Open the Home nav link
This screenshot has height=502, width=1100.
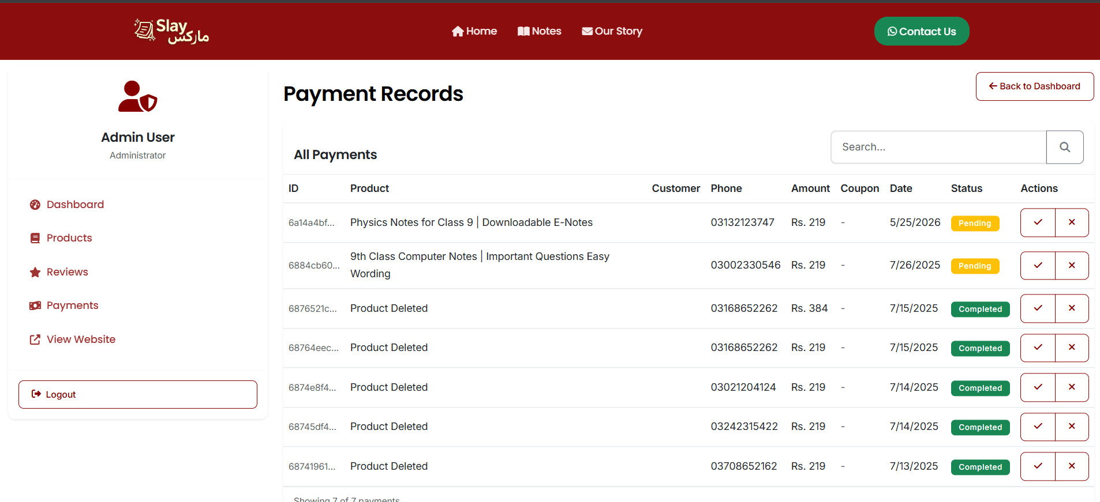click(474, 31)
